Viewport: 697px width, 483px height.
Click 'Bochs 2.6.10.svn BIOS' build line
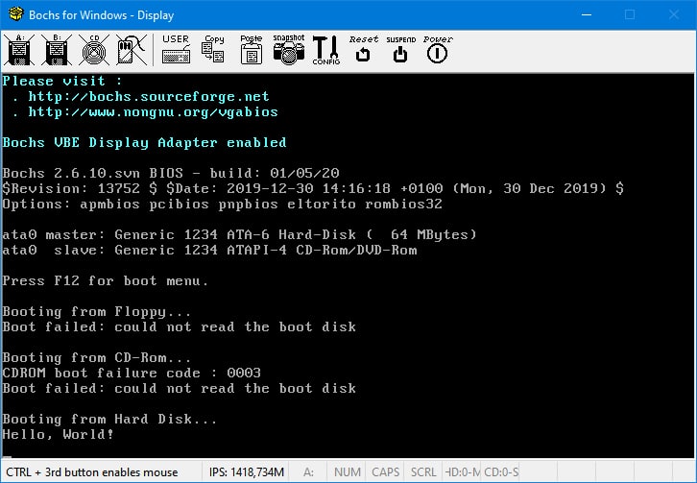coord(171,173)
